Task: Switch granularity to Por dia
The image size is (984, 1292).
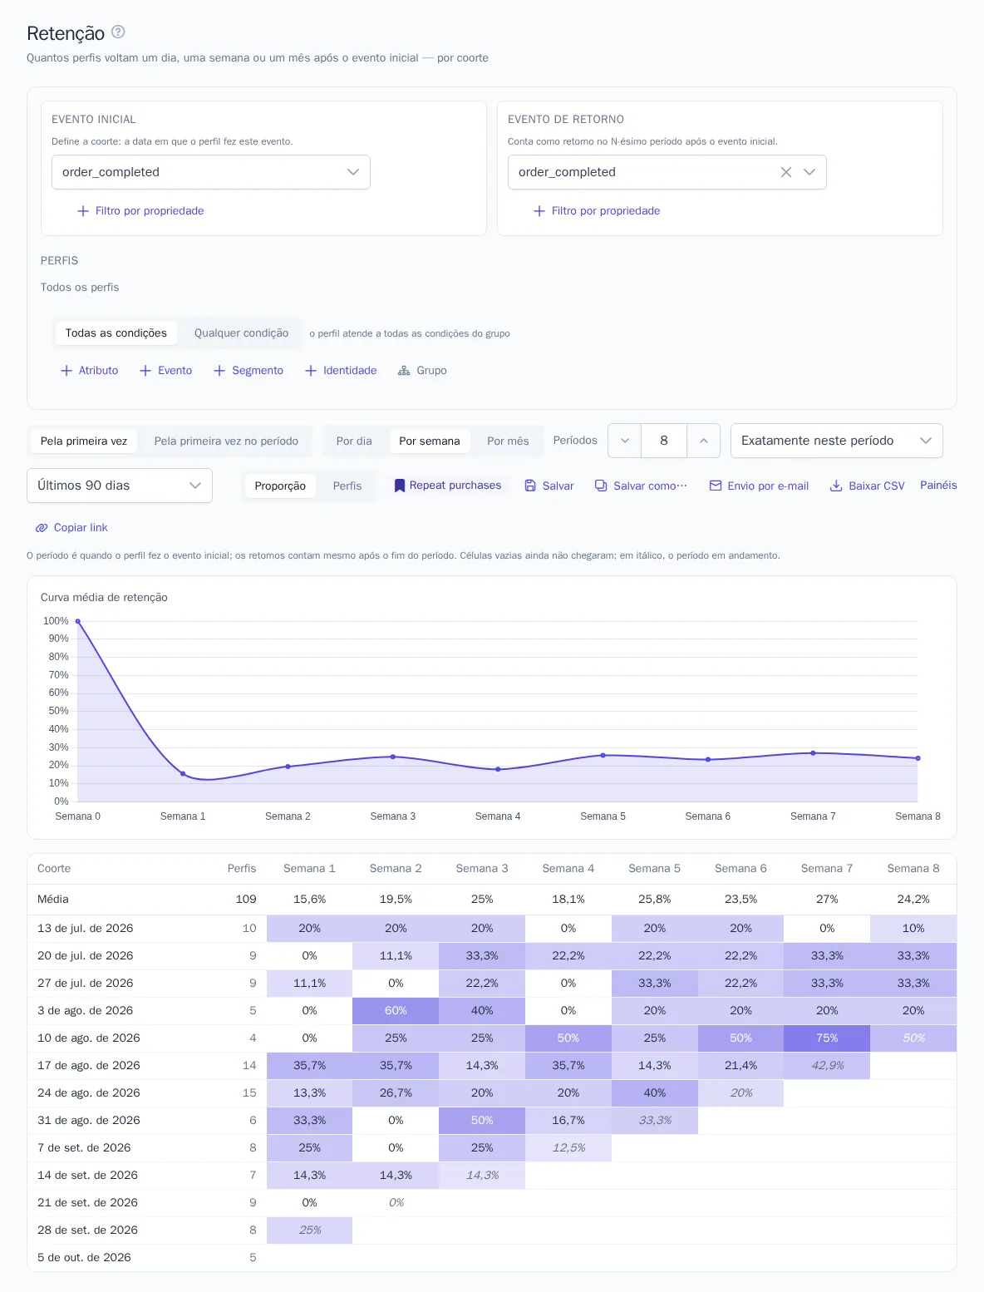Action: point(354,441)
